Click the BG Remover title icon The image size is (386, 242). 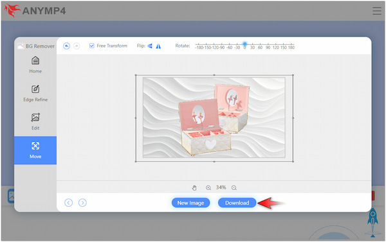click(x=21, y=46)
